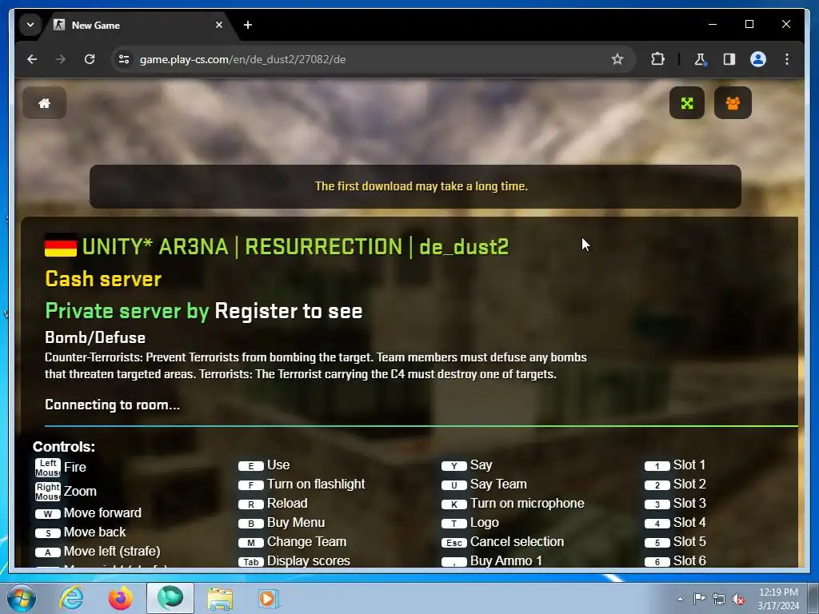
Task: Click the browser forward arrow
Action: [61, 59]
